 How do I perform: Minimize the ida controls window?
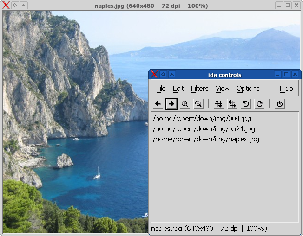[277, 74]
